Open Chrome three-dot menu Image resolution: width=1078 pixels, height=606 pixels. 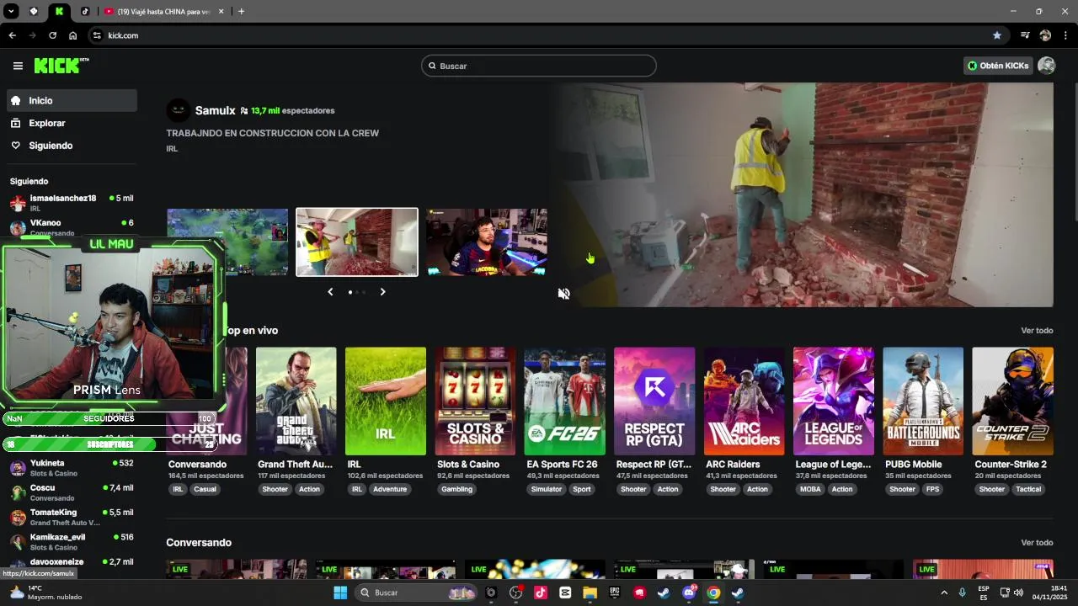point(1065,35)
